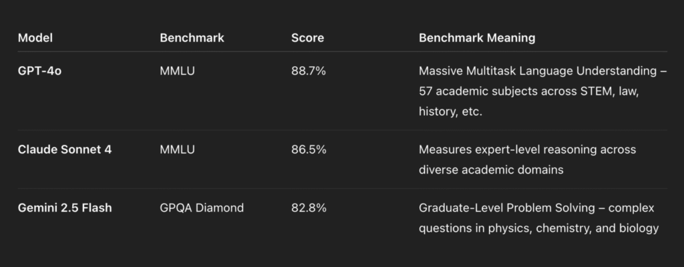
Task: Click the Model column header
Action: tap(35, 38)
